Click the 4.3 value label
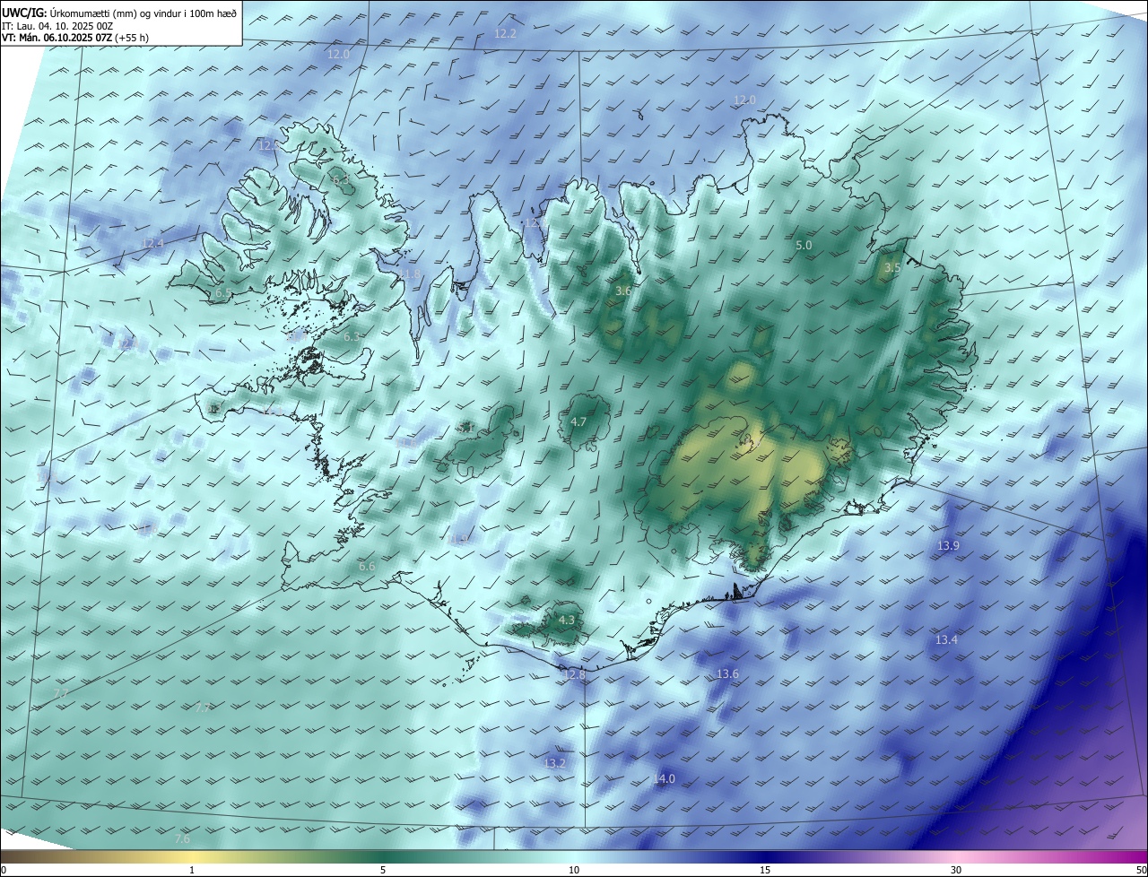 coord(567,620)
